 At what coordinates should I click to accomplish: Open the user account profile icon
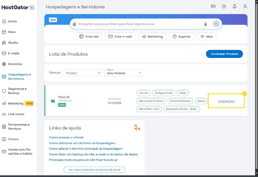pos(245,6)
